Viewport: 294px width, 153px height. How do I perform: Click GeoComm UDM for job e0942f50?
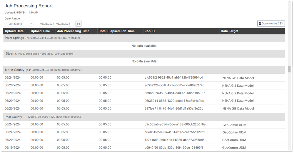(x=234, y=148)
